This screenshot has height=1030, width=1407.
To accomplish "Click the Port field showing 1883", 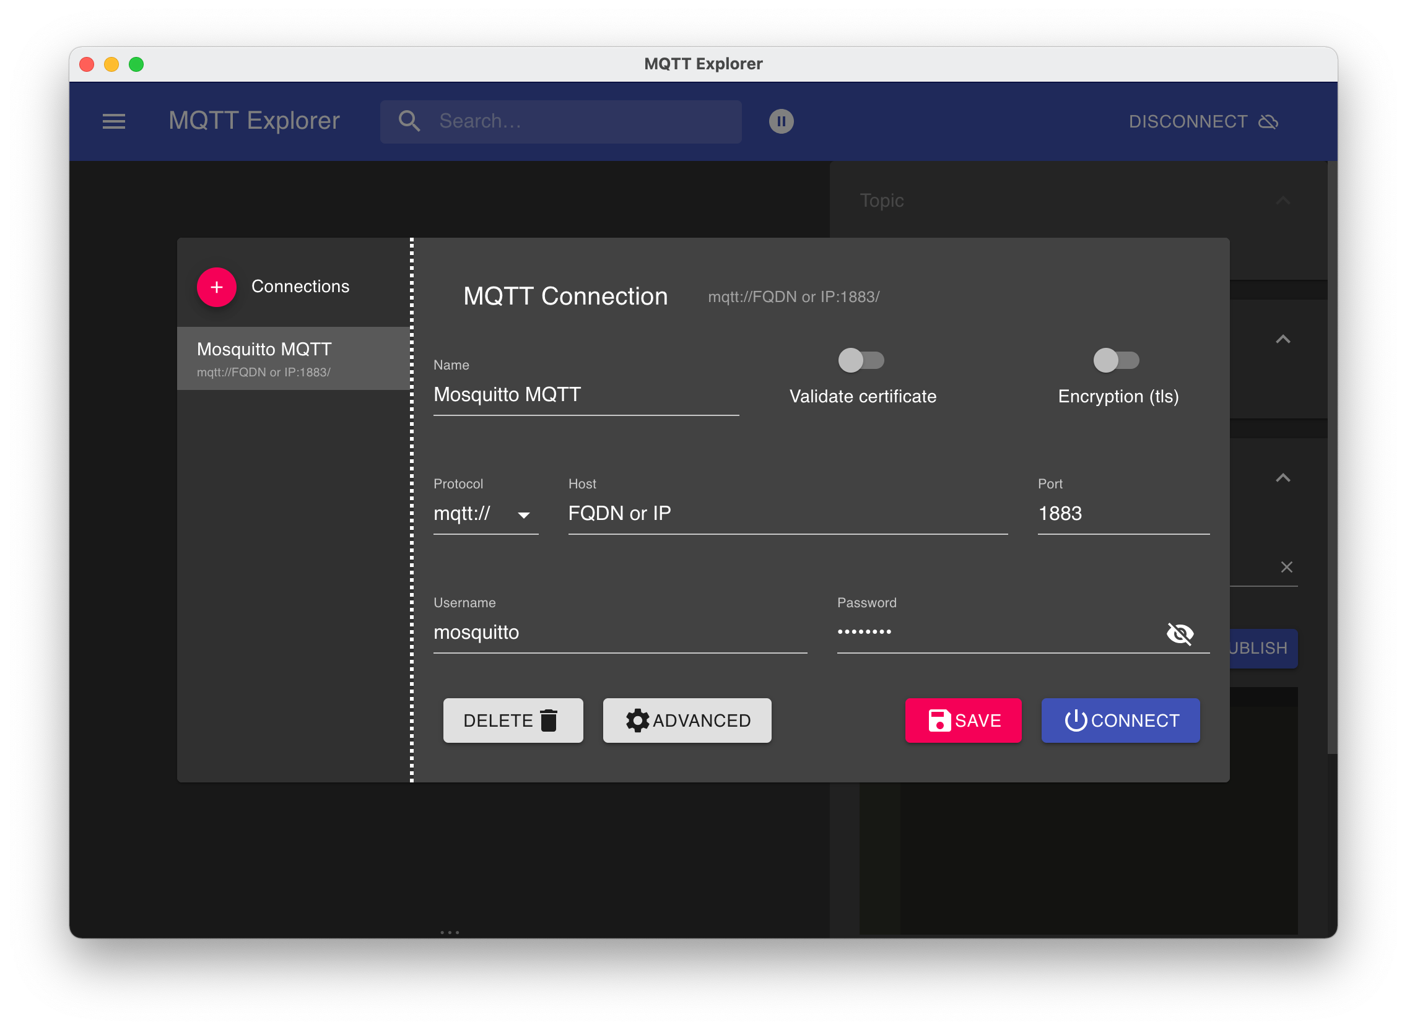I will [1123, 514].
